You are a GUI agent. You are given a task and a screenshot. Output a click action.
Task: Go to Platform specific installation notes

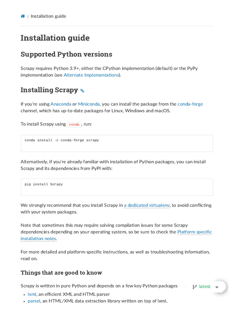click(x=194, y=232)
